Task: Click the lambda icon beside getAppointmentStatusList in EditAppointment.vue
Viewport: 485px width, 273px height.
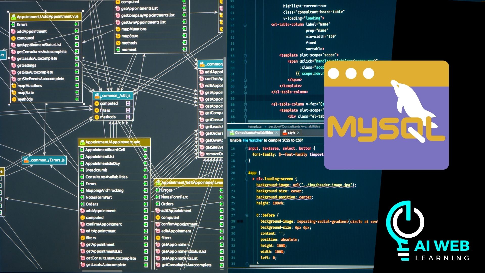Action: coord(158,252)
